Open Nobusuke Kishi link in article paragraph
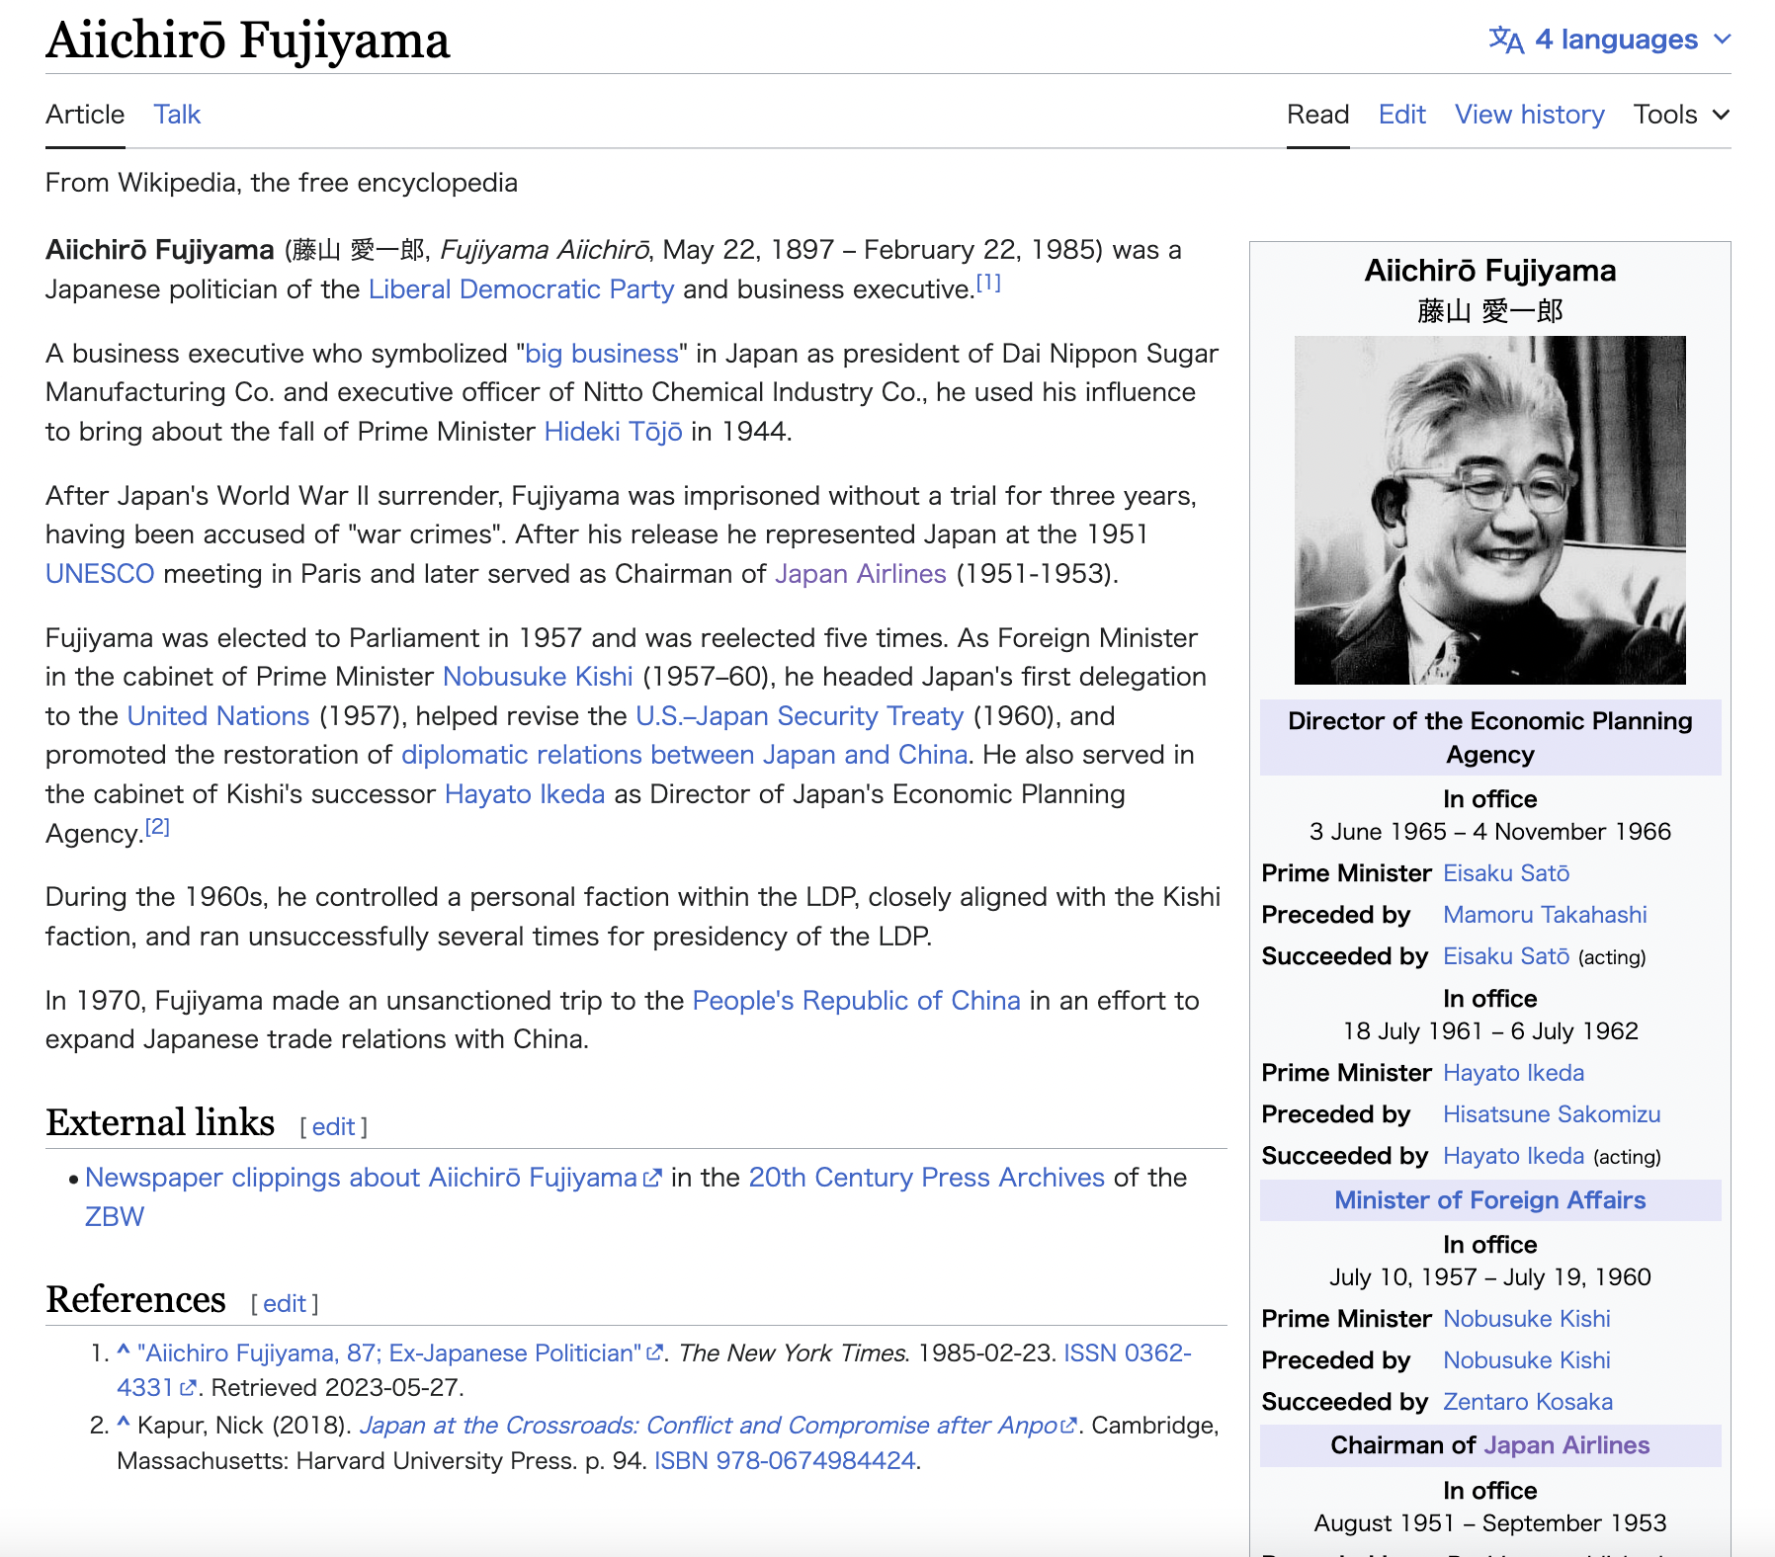This screenshot has height=1557, width=1775. tap(538, 677)
